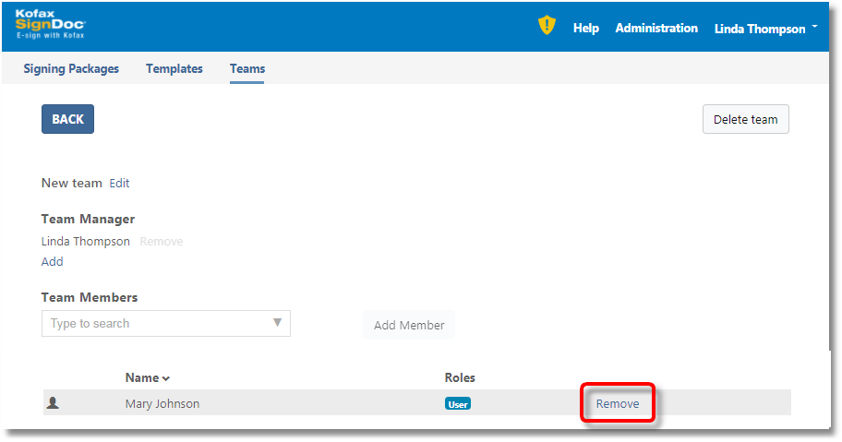Click the Kofax SignDoc logo
The width and height of the screenshot is (842, 442).
(50, 25)
